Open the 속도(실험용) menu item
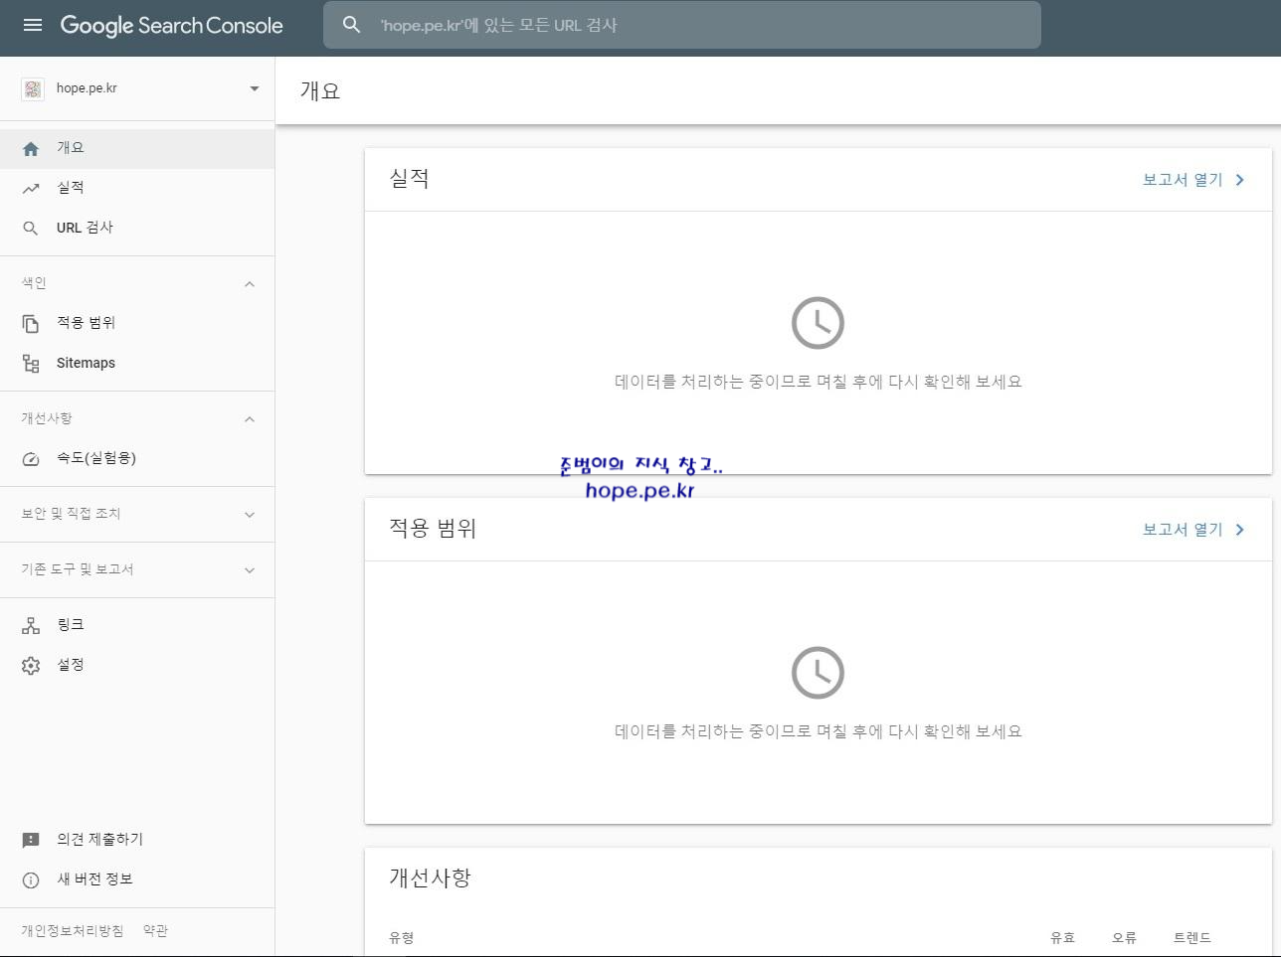The width and height of the screenshot is (1281, 957). 137,458
